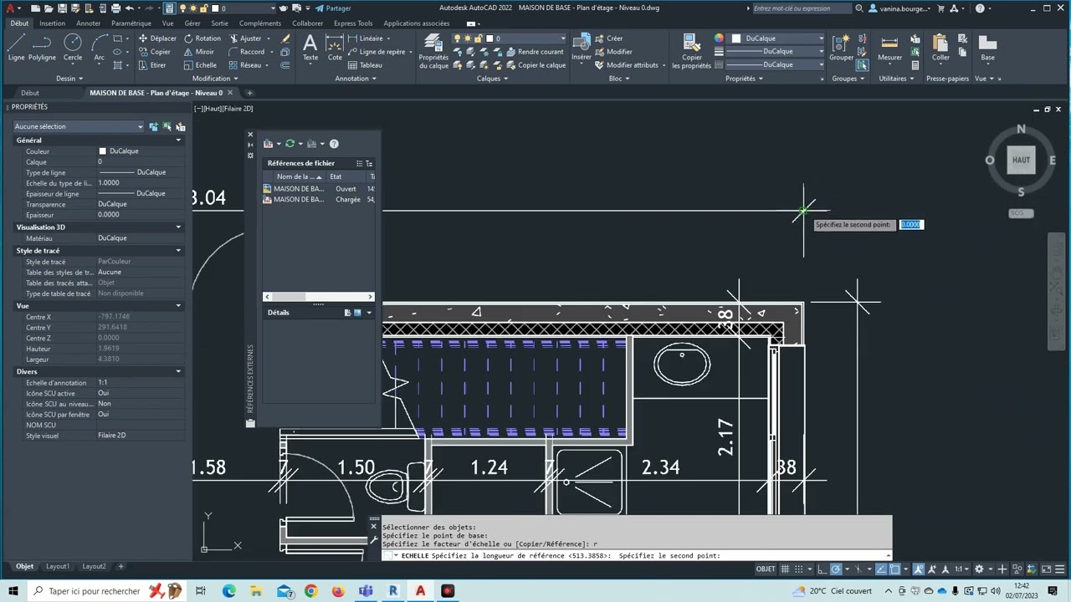Toggle grid display in status bar
Image resolution: width=1071 pixels, height=602 pixels.
coord(786,569)
